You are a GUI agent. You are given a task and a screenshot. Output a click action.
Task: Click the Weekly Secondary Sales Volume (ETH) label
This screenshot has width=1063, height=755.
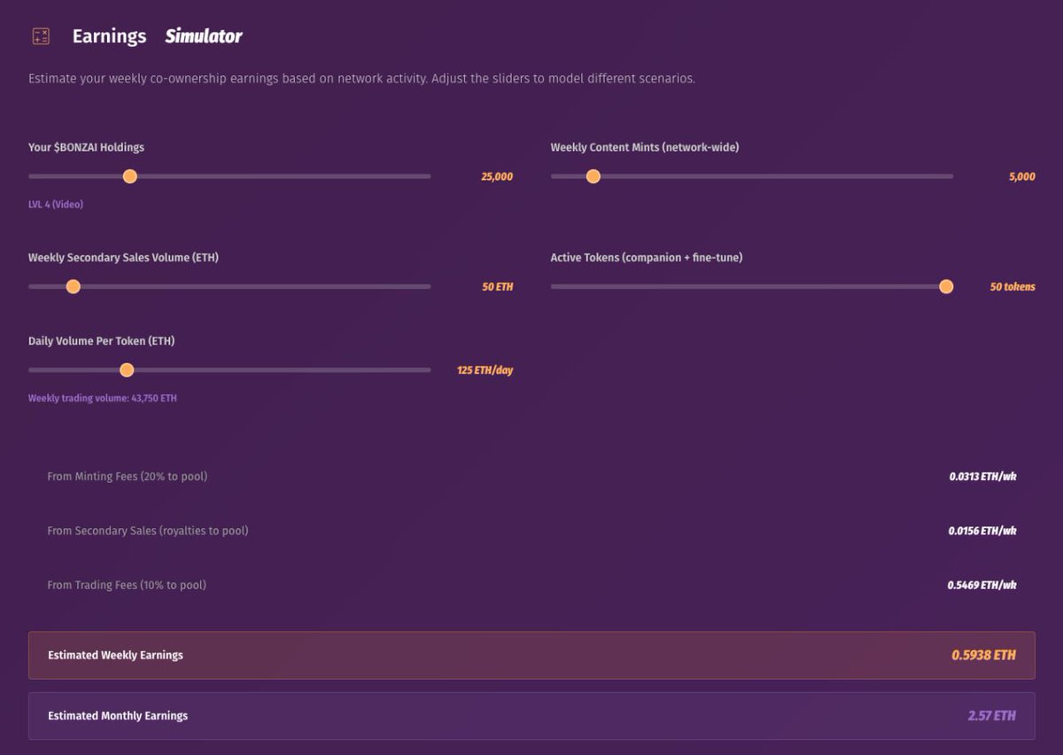[123, 258]
